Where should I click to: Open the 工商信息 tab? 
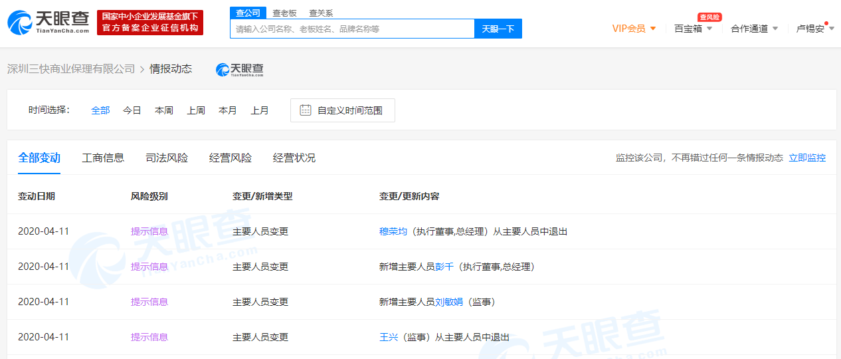pyautogui.click(x=103, y=158)
